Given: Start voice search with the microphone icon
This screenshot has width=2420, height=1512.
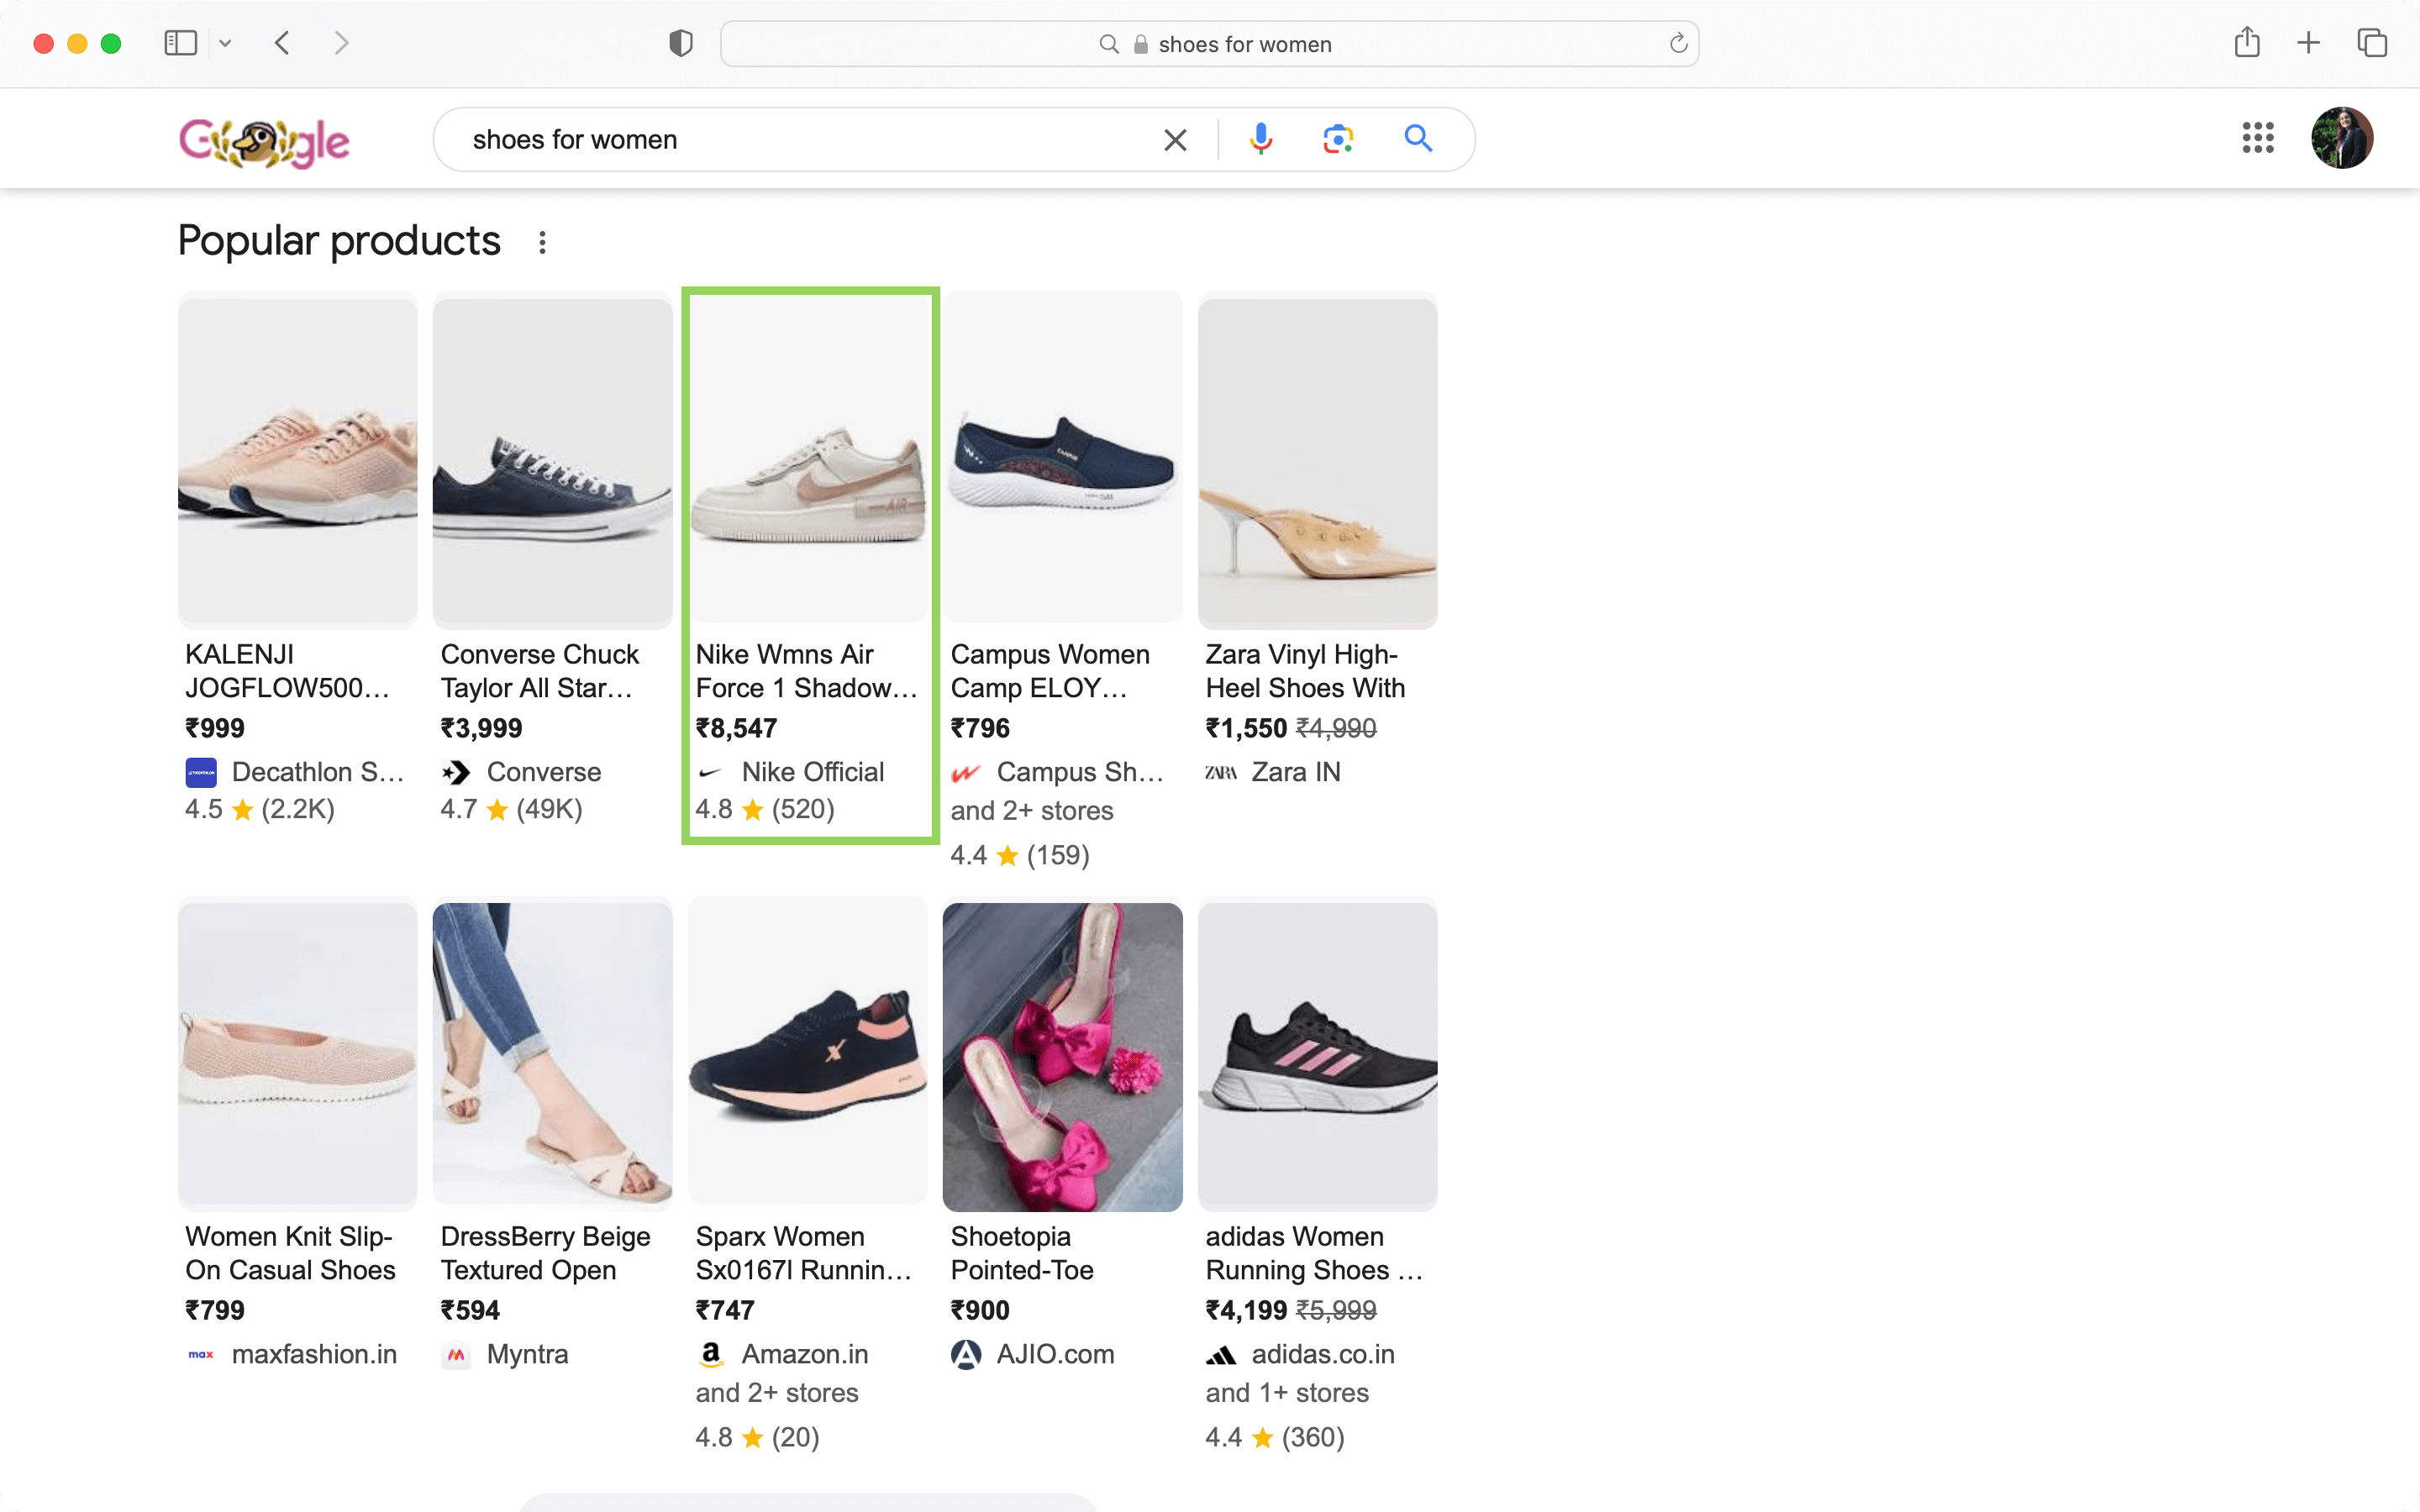Looking at the screenshot, I should [x=1260, y=138].
